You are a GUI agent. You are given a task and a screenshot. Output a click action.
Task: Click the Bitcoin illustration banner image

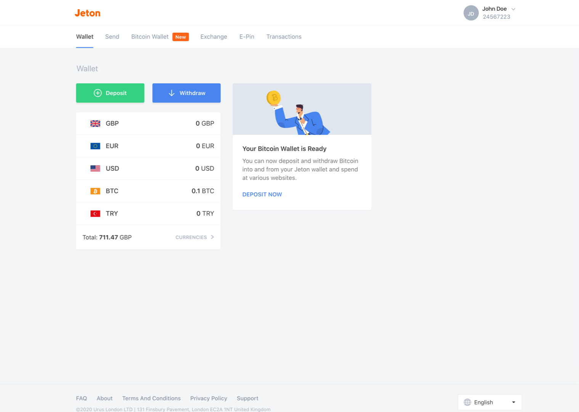coord(302,109)
